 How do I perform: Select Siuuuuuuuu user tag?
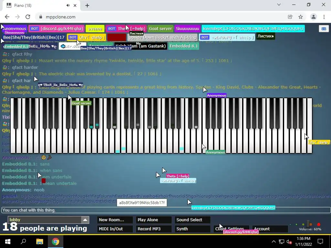point(187,29)
